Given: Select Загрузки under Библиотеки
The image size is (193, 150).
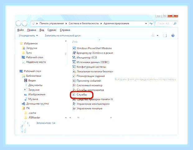Looking at the screenshot, I should pyautogui.click(x=34, y=90).
